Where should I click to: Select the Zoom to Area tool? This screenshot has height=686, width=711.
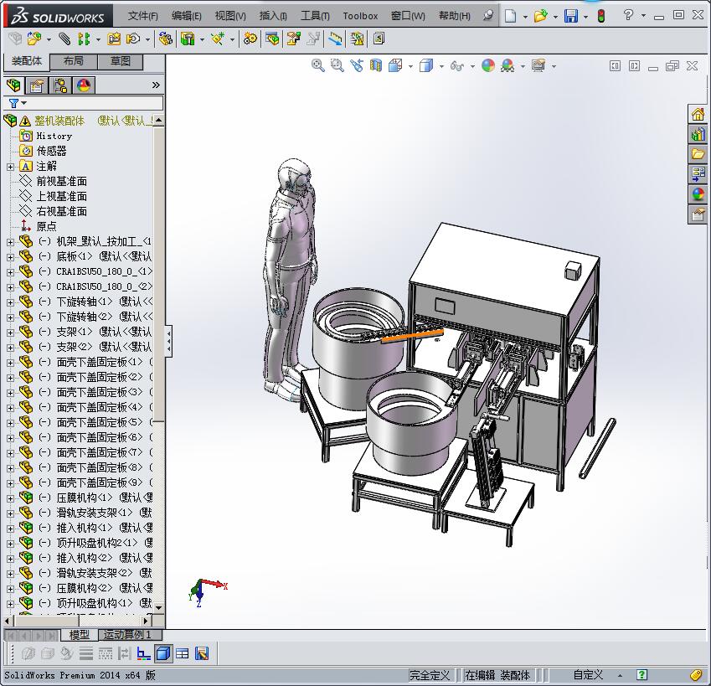336,66
